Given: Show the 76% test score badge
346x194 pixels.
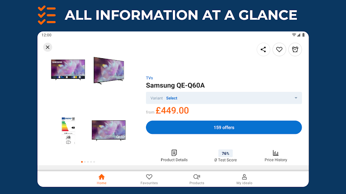Looking at the screenshot, I should 225,153.
